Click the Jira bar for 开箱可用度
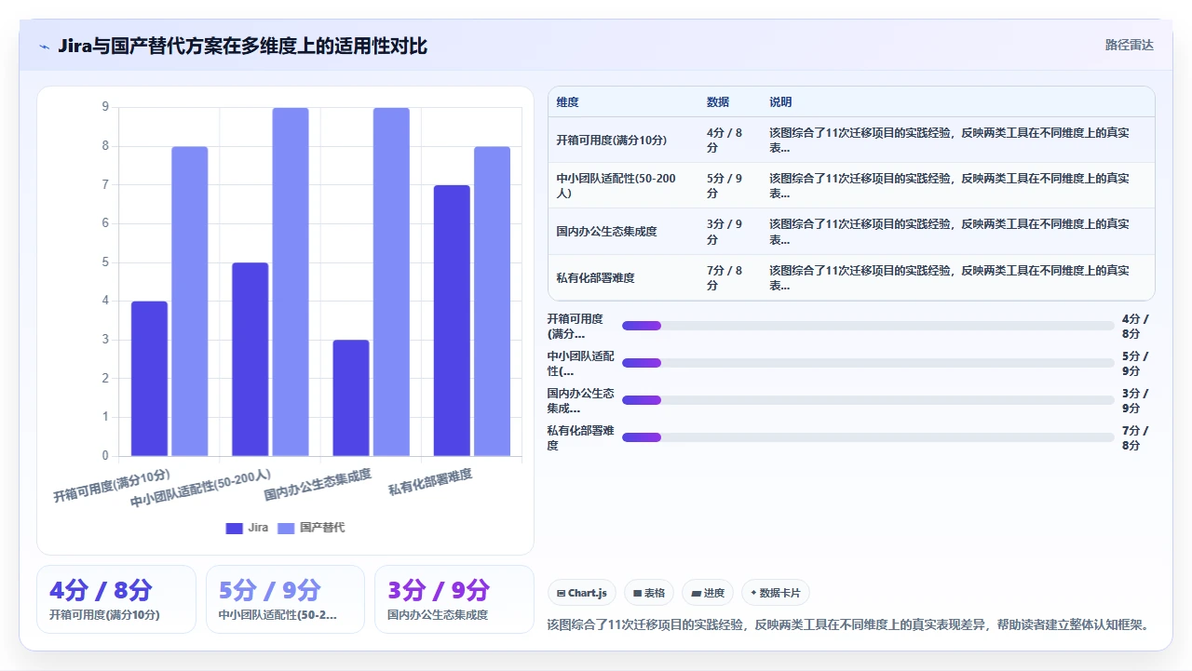This screenshot has width=1192, height=671. [149, 379]
